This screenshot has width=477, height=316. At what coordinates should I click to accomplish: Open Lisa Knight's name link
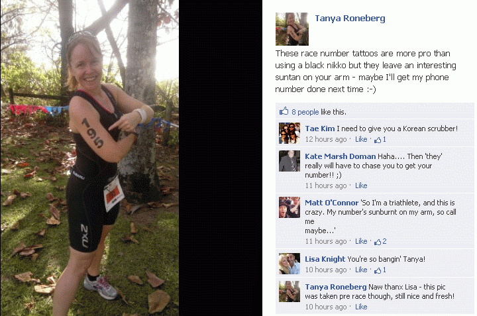coord(325,259)
